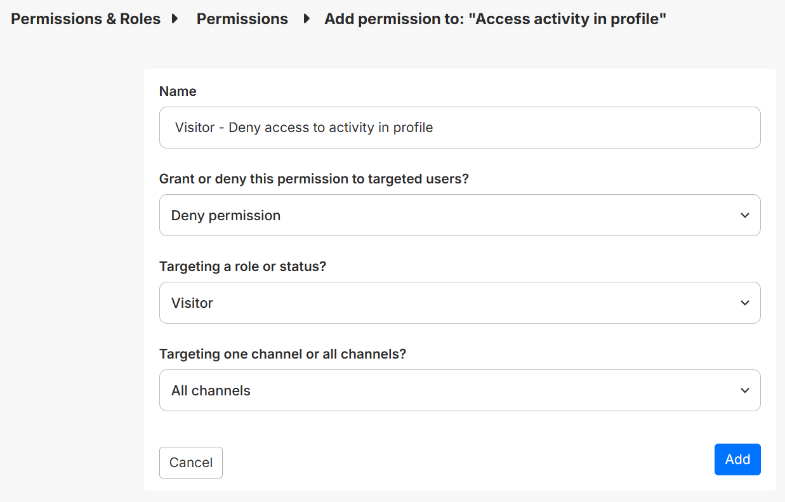Click the 'Add permission to:' breadcrumb text

click(394, 19)
